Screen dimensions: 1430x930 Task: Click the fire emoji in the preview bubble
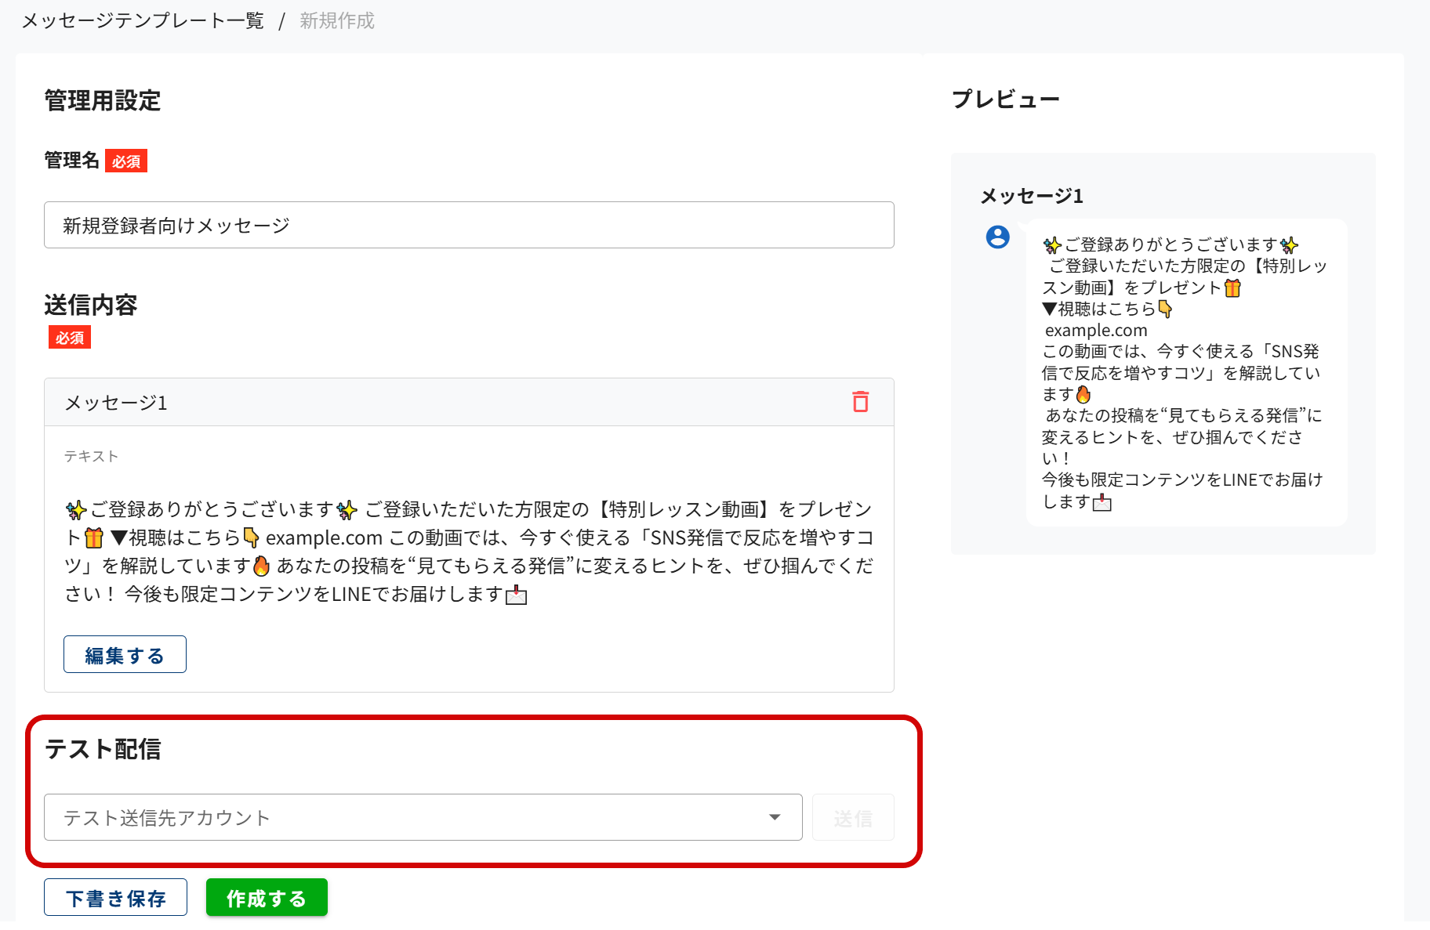tap(1083, 394)
